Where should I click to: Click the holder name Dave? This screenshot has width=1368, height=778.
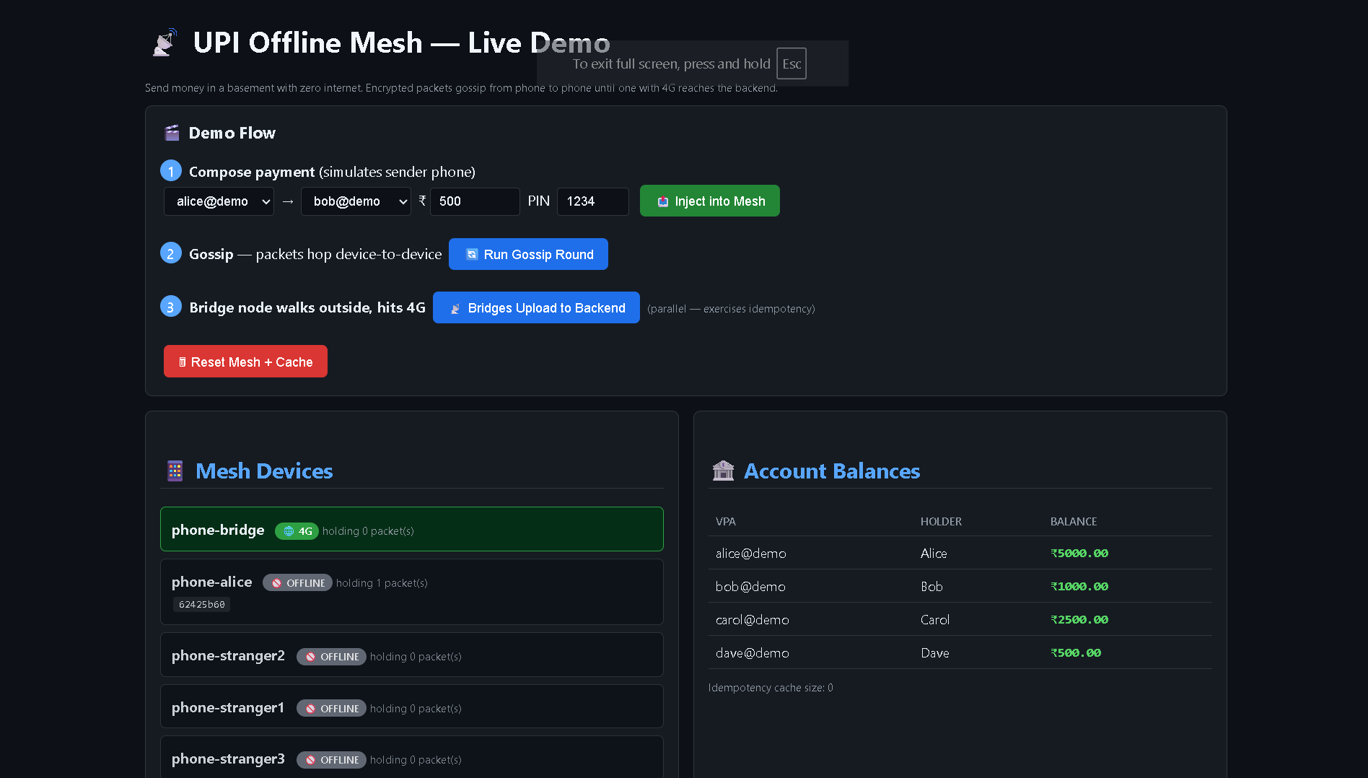(x=935, y=653)
